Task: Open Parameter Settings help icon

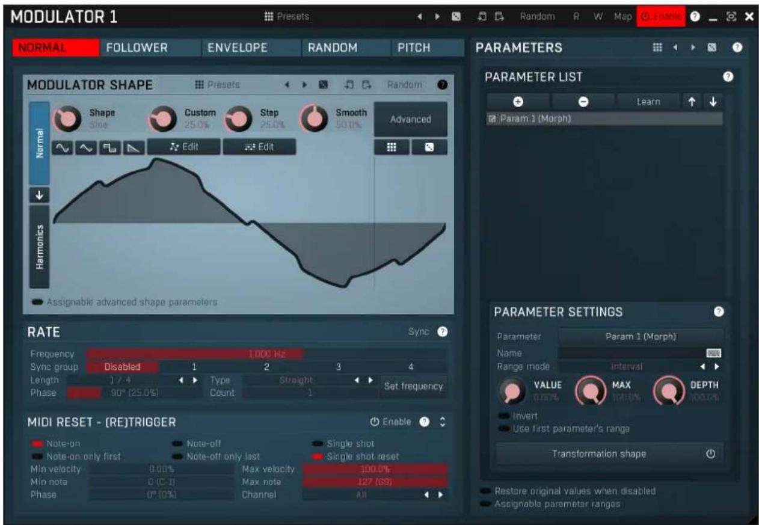Action: click(x=718, y=312)
